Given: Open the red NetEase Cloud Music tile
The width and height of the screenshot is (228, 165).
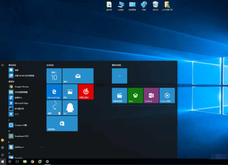Looking at the screenshot, I should click(x=86, y=92).
